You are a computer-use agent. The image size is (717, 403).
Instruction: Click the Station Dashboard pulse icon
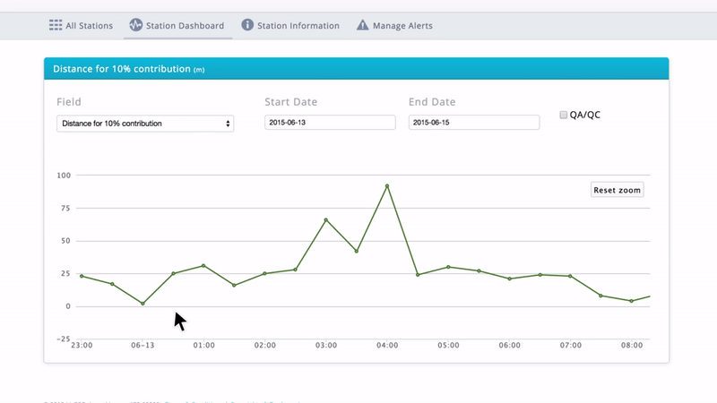click(136, 26)
